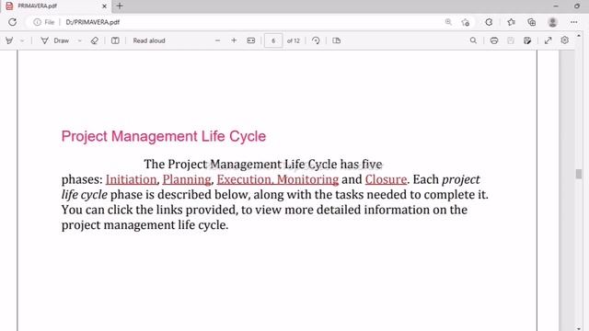Click the zoom magnifier in address bar
The height and width of the screenshot is (331, 589).
[x=448, y=22]
